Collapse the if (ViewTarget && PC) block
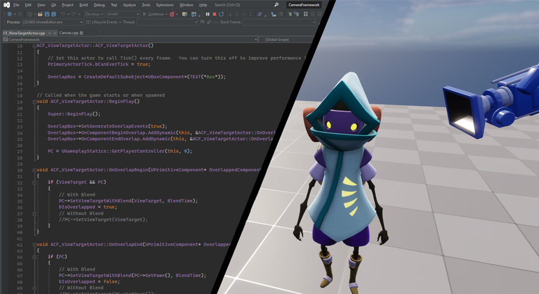 tap(34, 183)
